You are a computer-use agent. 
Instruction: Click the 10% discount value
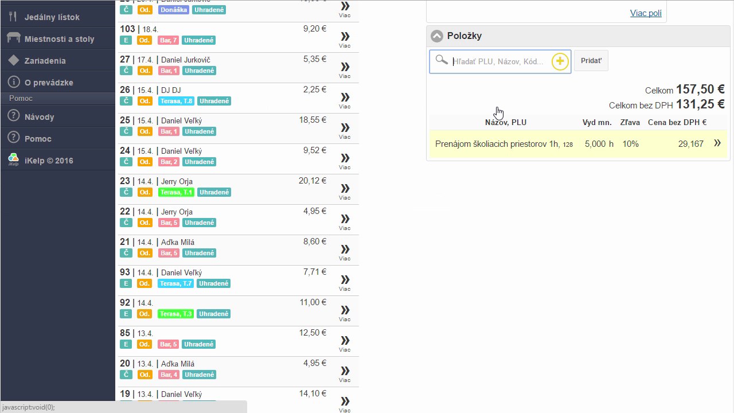[631, 144]
